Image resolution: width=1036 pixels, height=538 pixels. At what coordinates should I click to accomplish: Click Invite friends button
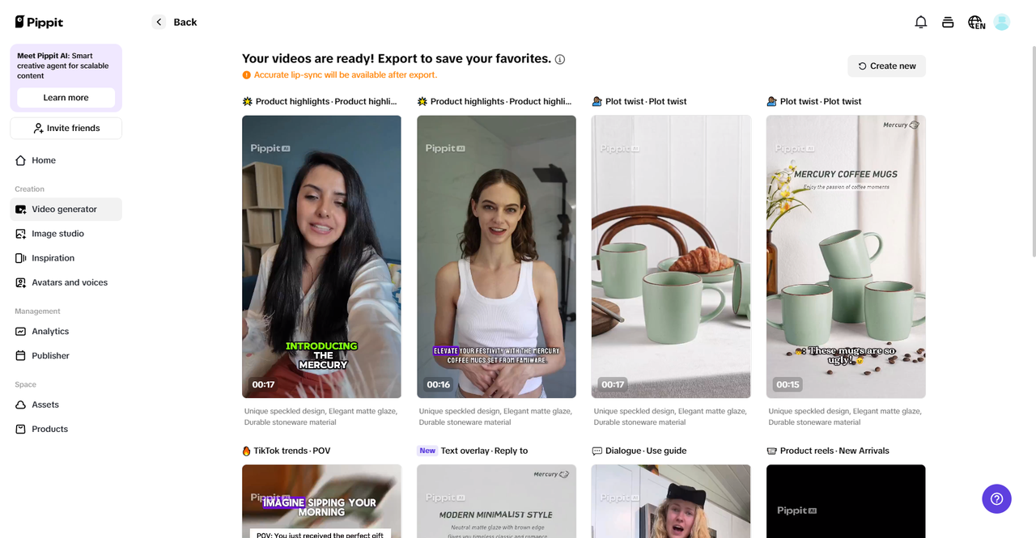(x=66, y=128)
